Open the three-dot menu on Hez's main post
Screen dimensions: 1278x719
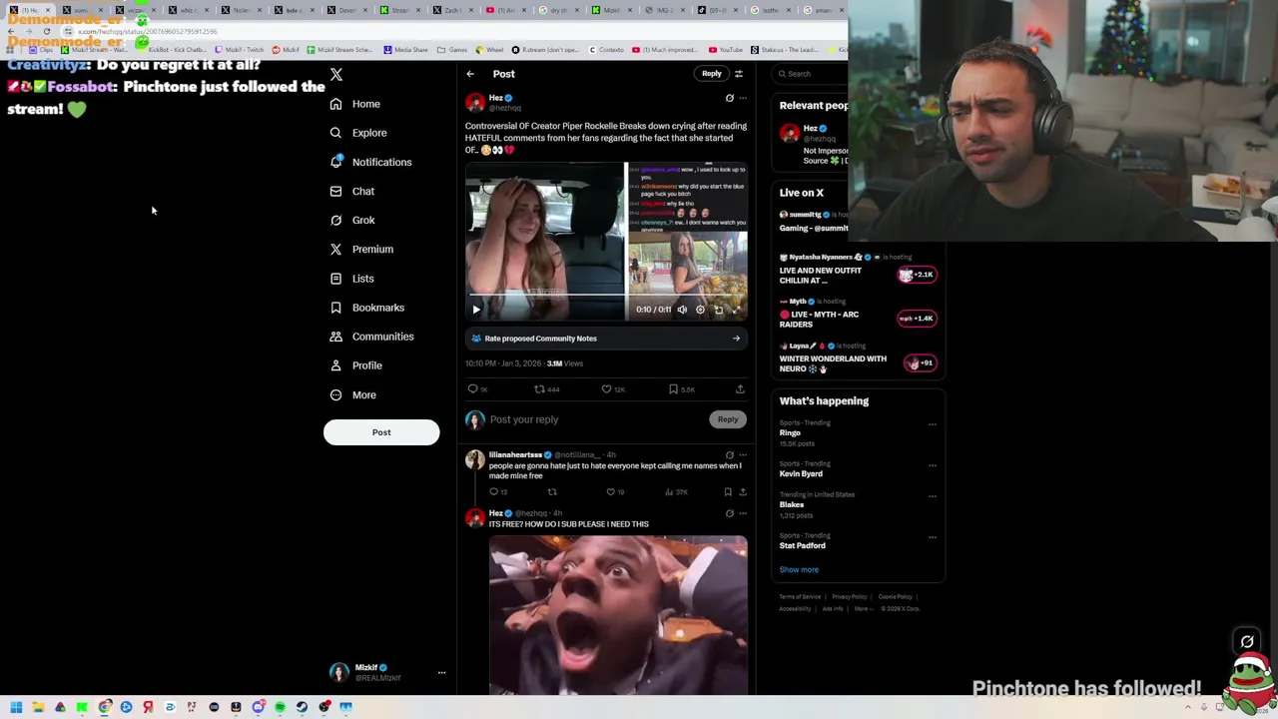click(742, 98)
